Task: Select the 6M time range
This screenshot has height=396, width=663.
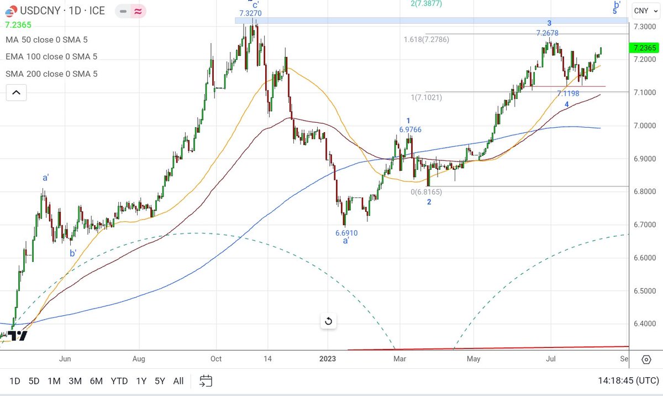Action: coord(96,381)
